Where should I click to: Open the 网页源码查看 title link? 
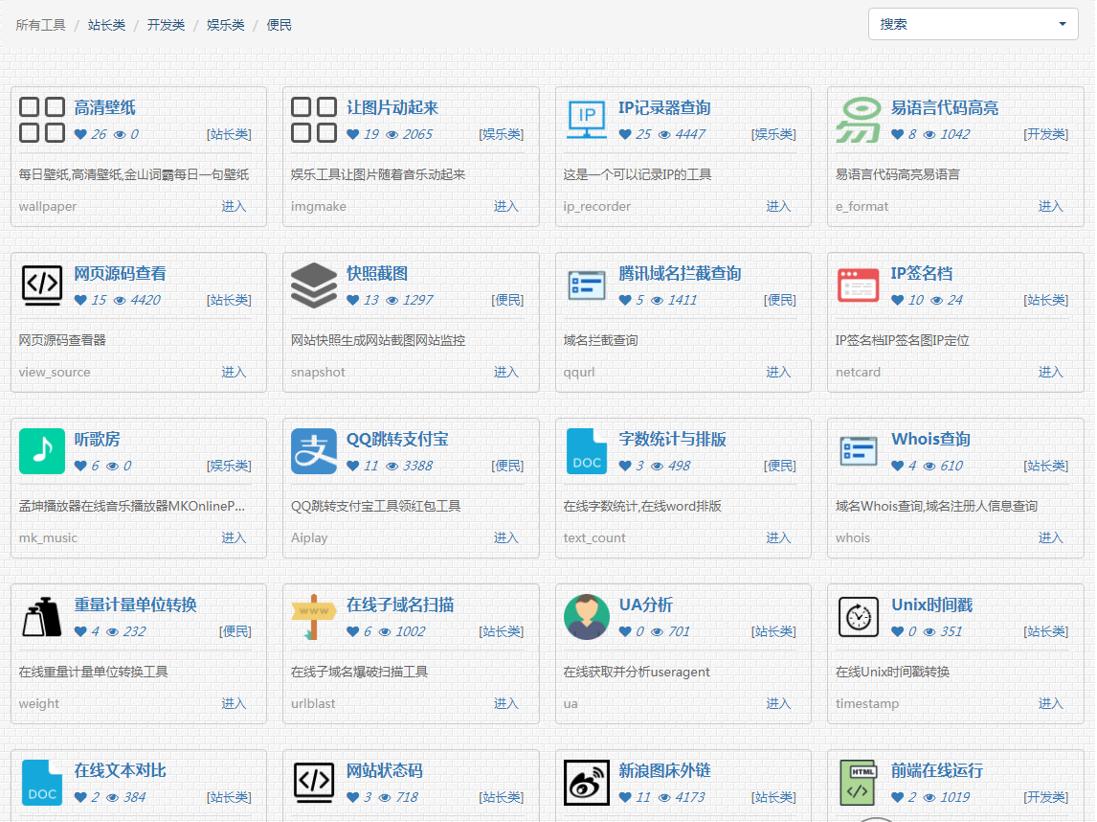[x=121, y=274]
